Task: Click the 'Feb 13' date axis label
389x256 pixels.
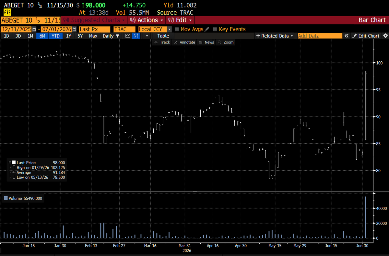Action: click(91, 246)
